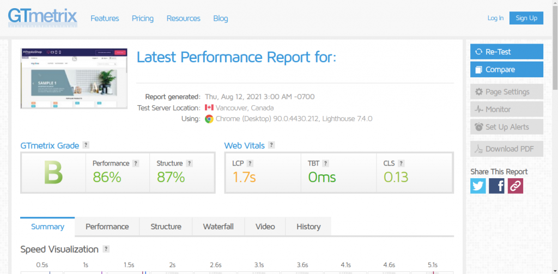This screenshot has width=558, height=274.
Task: Open help for GTmetrix Grade
Action: coord(86,145)
